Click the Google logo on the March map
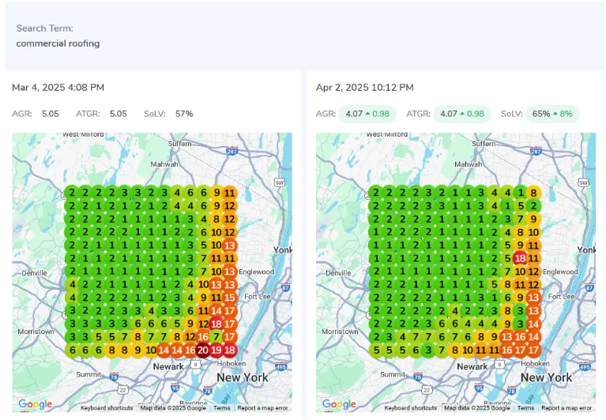The width and height of the screenshot is (606, 420). coord(35,405)
